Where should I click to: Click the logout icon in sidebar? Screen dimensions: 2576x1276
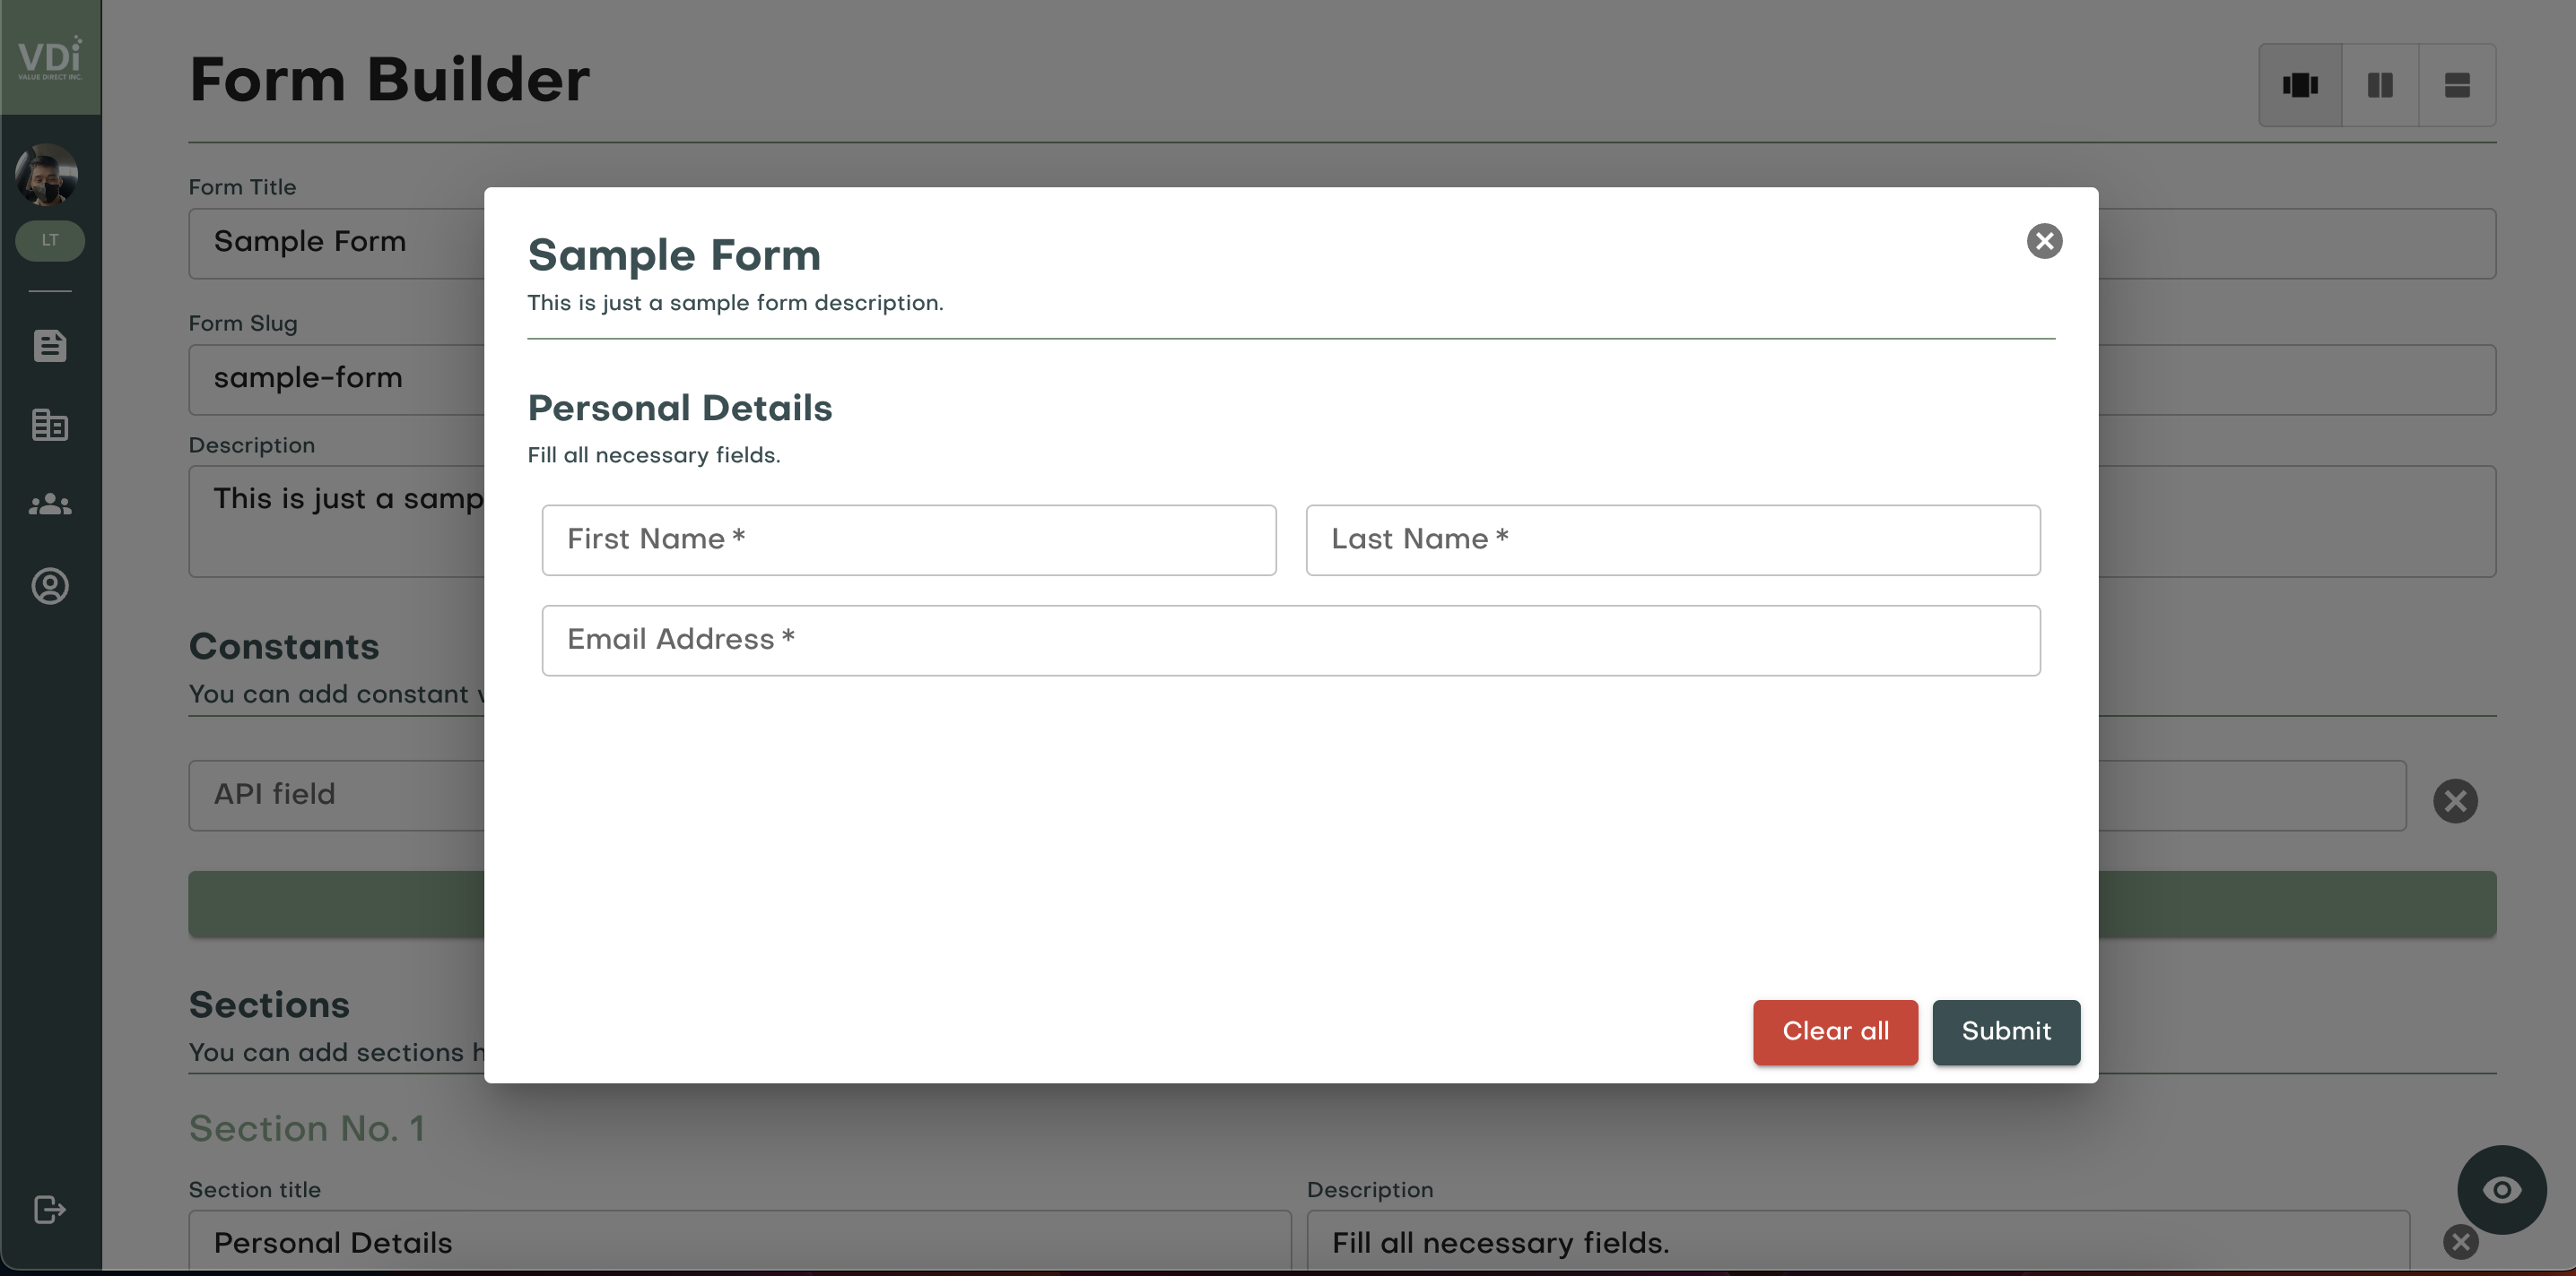tap(50, 1209)
